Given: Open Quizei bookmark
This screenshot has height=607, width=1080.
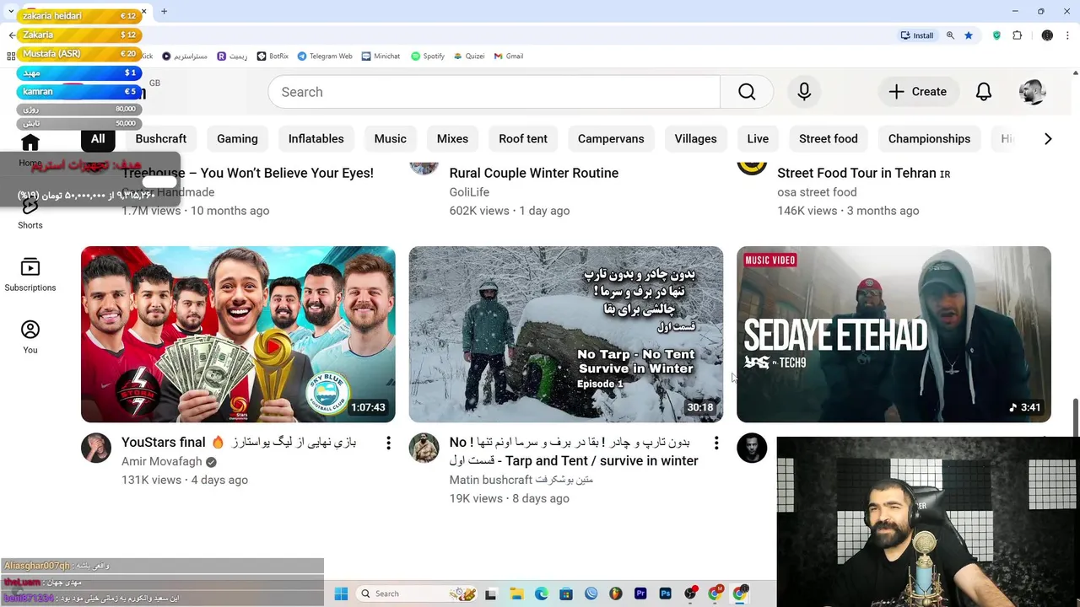Looking at the screenshot, I should pyautogui.click(x=469, y=56).
